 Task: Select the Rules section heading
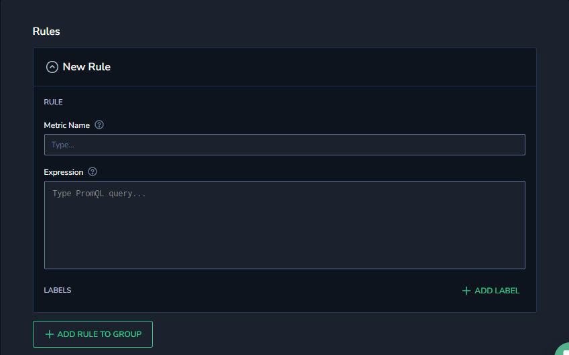point(46,31)
